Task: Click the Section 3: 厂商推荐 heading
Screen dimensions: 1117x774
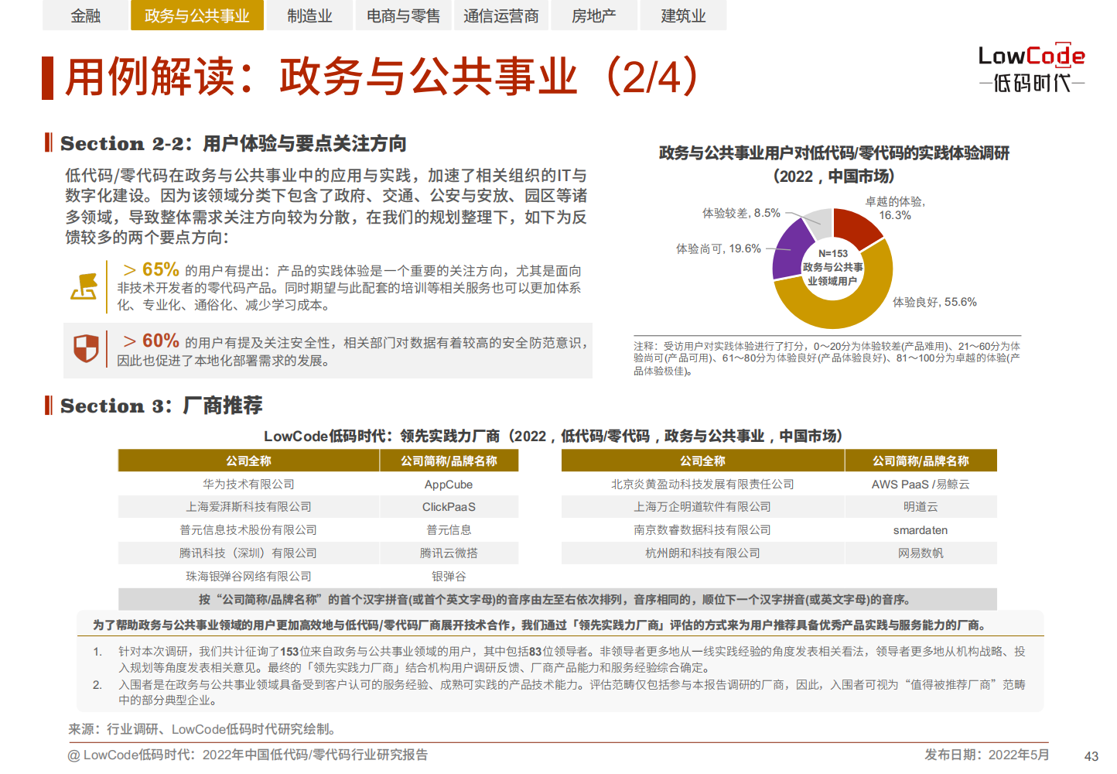Action: click(x=161, y=406)
